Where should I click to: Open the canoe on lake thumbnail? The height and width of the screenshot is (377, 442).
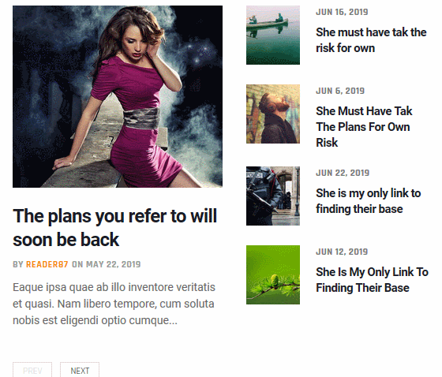(273, 35)
